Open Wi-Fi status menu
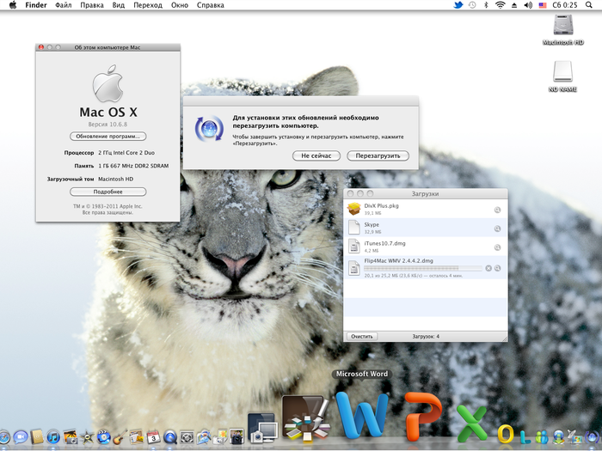This screenshot has width=602, height=451. [500, 5]
